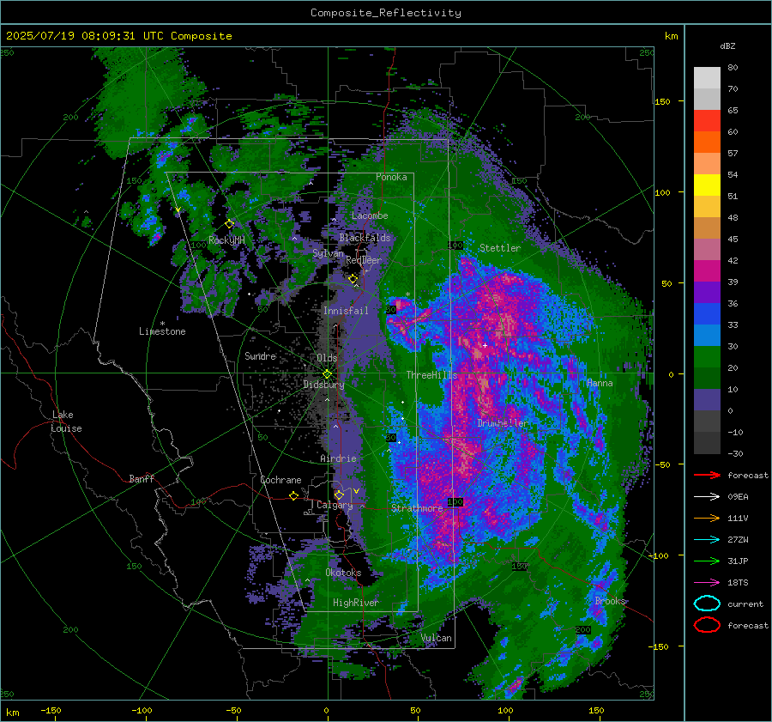Click the cyan 27ZW arrow icon

click(707, 539)
